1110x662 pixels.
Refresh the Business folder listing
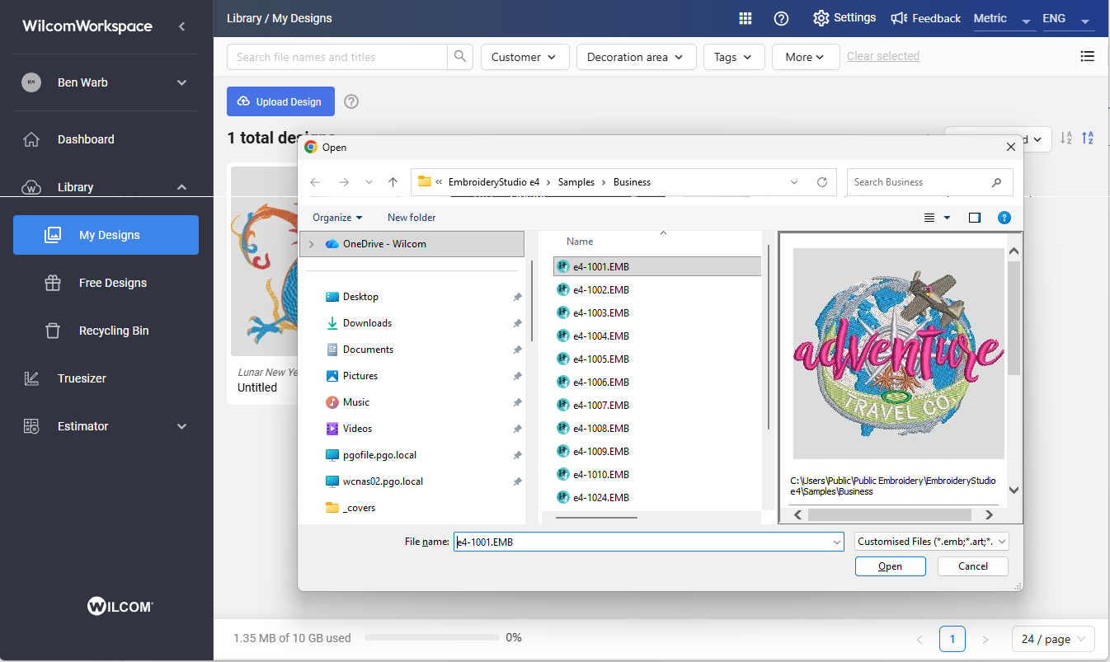click(x=821, y=182)
